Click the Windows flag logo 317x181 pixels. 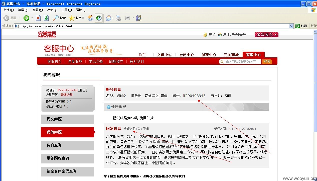pyautogui.click(x=313, y=10)
